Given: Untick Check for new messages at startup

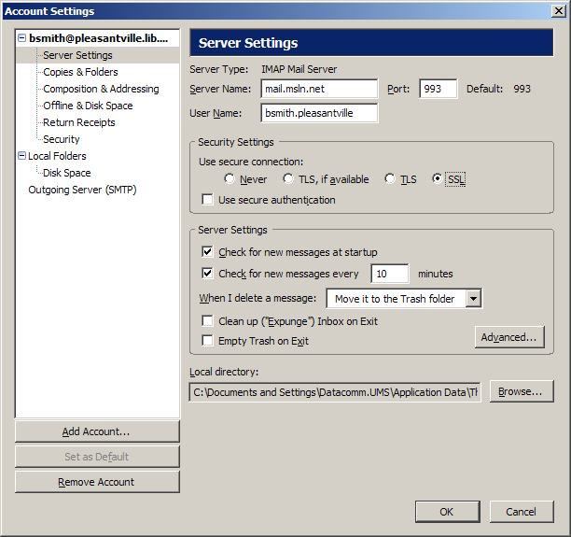Looking at the screenshot, I should pyautogui.click(x=207, y=251).
